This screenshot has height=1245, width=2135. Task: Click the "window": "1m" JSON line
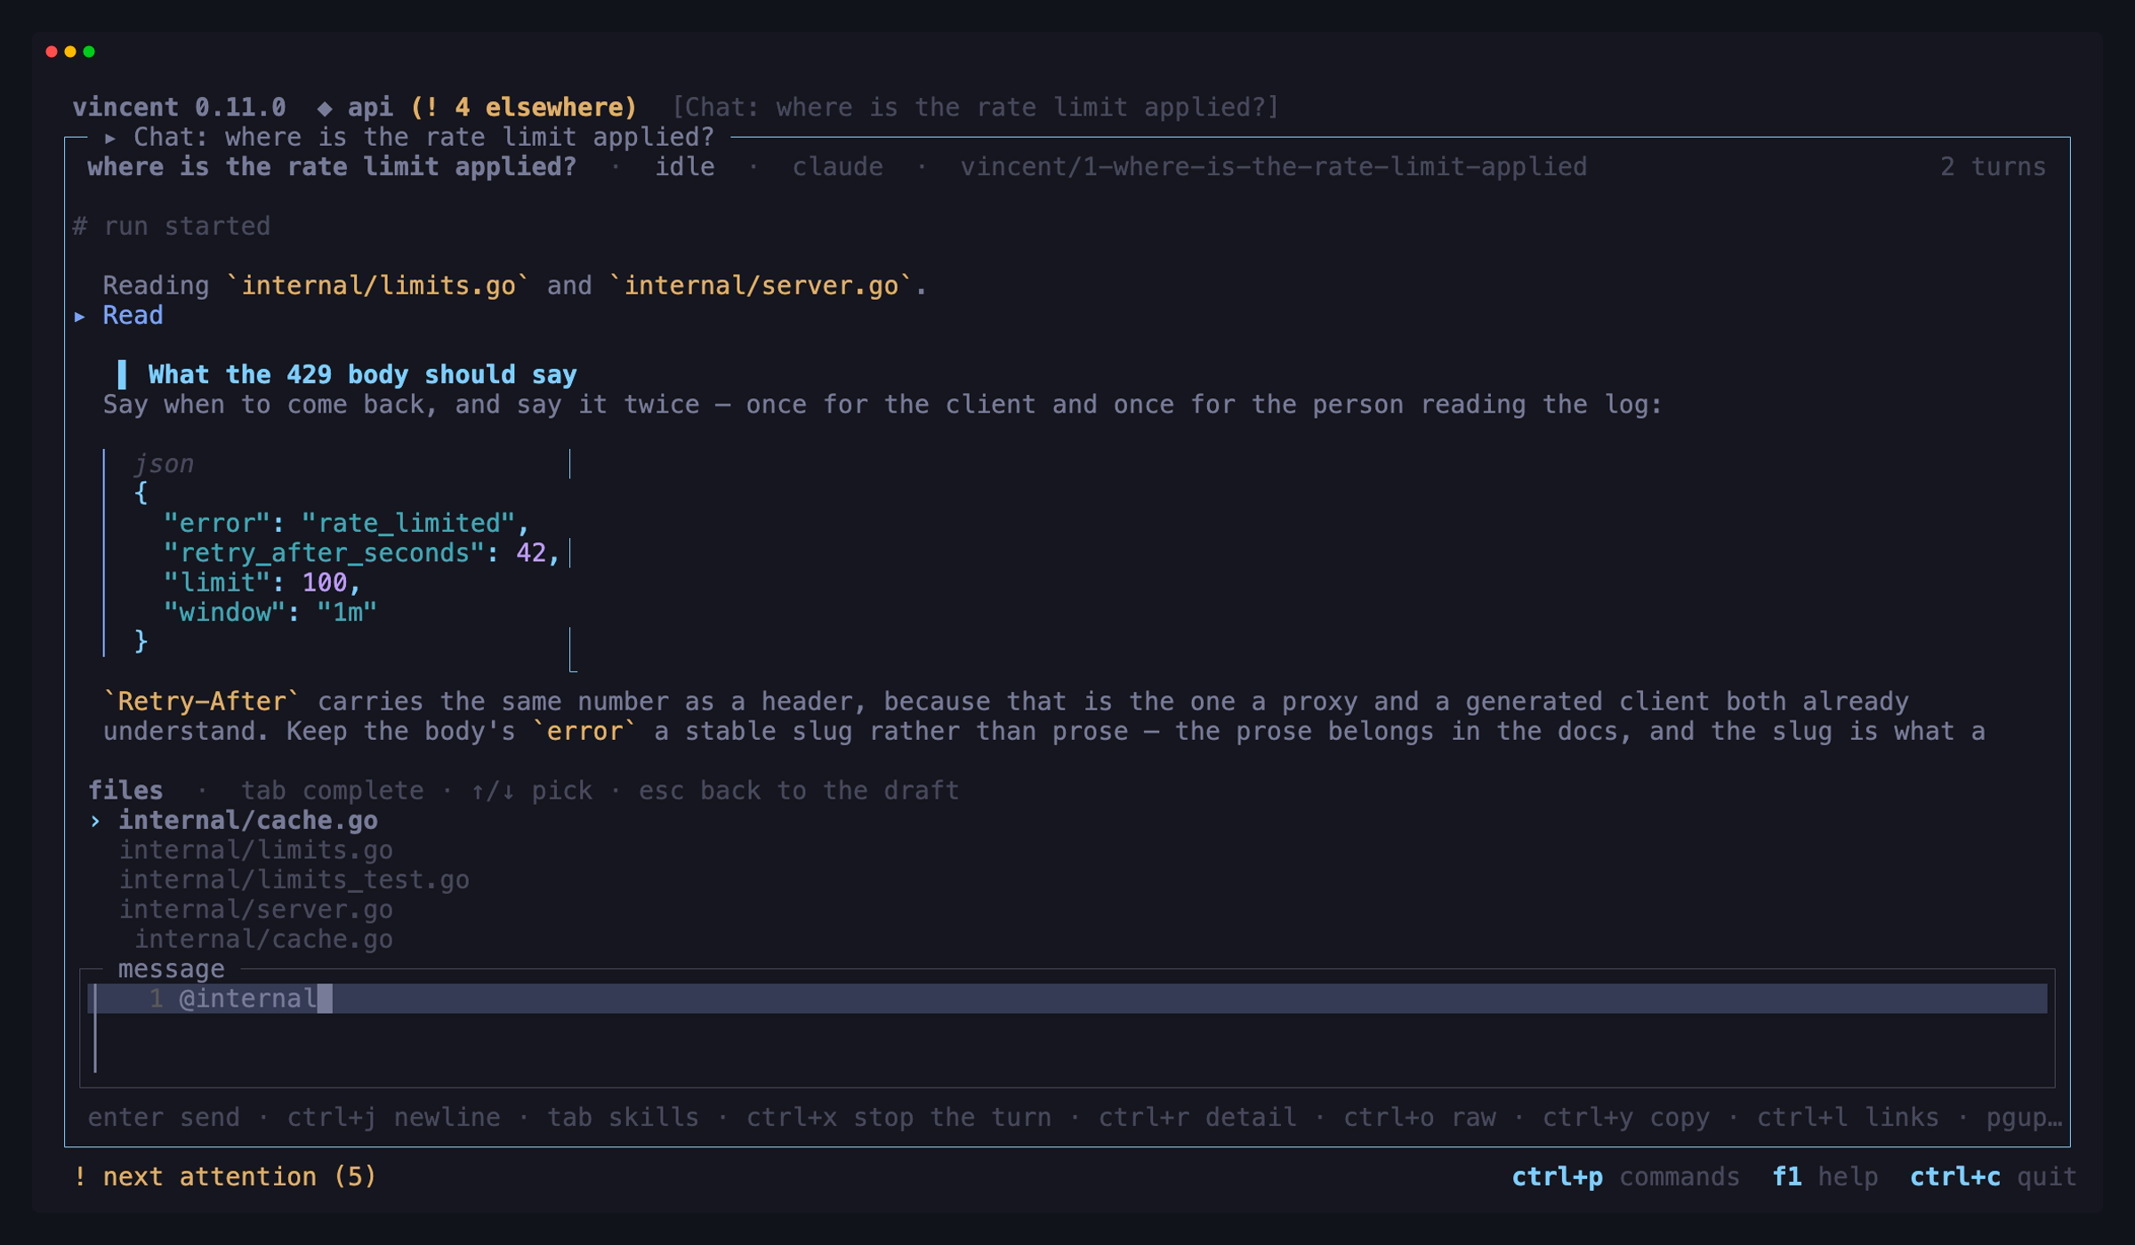pos(270,613)
